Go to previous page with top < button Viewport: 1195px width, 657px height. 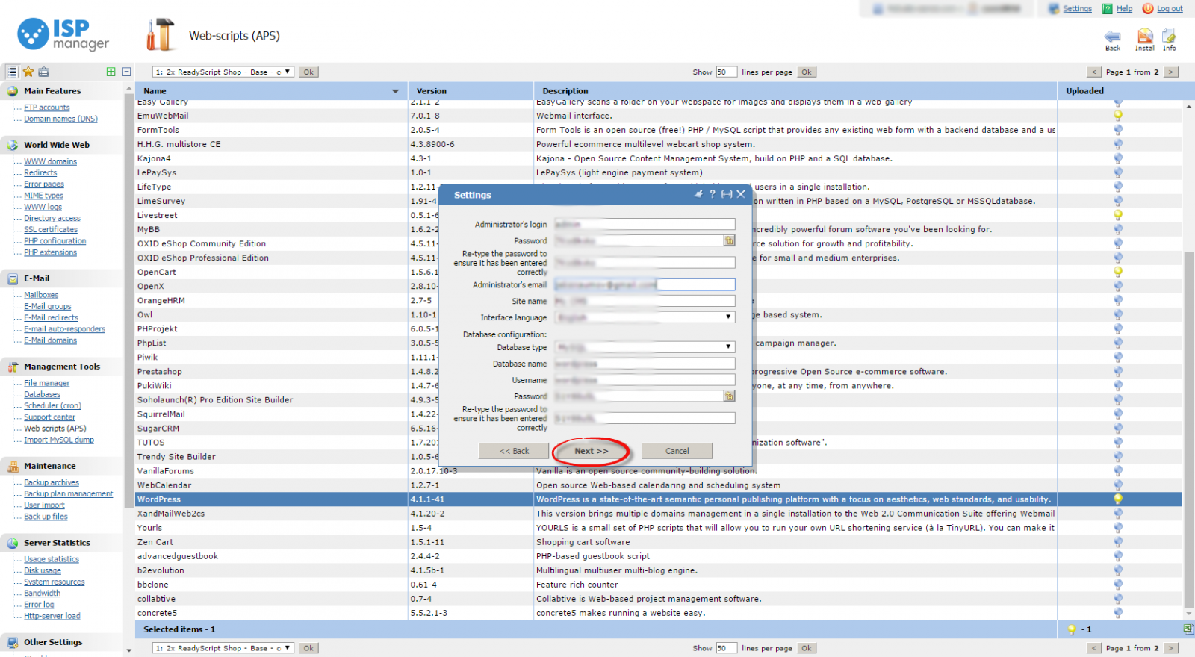[1094, 72]
